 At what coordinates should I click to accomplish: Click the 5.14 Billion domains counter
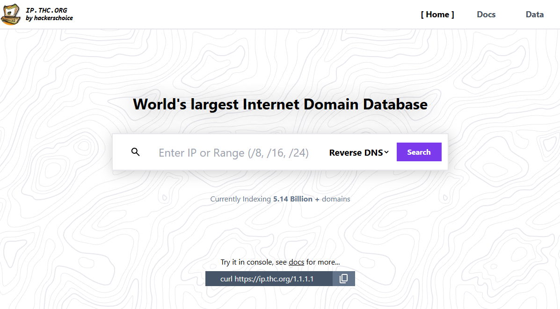[x=292, y=199]
